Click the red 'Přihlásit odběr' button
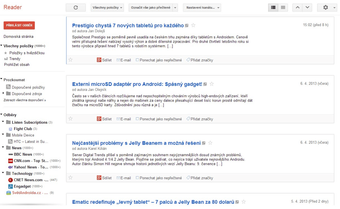This screenshot has height=209, width=340. (19, 25)
